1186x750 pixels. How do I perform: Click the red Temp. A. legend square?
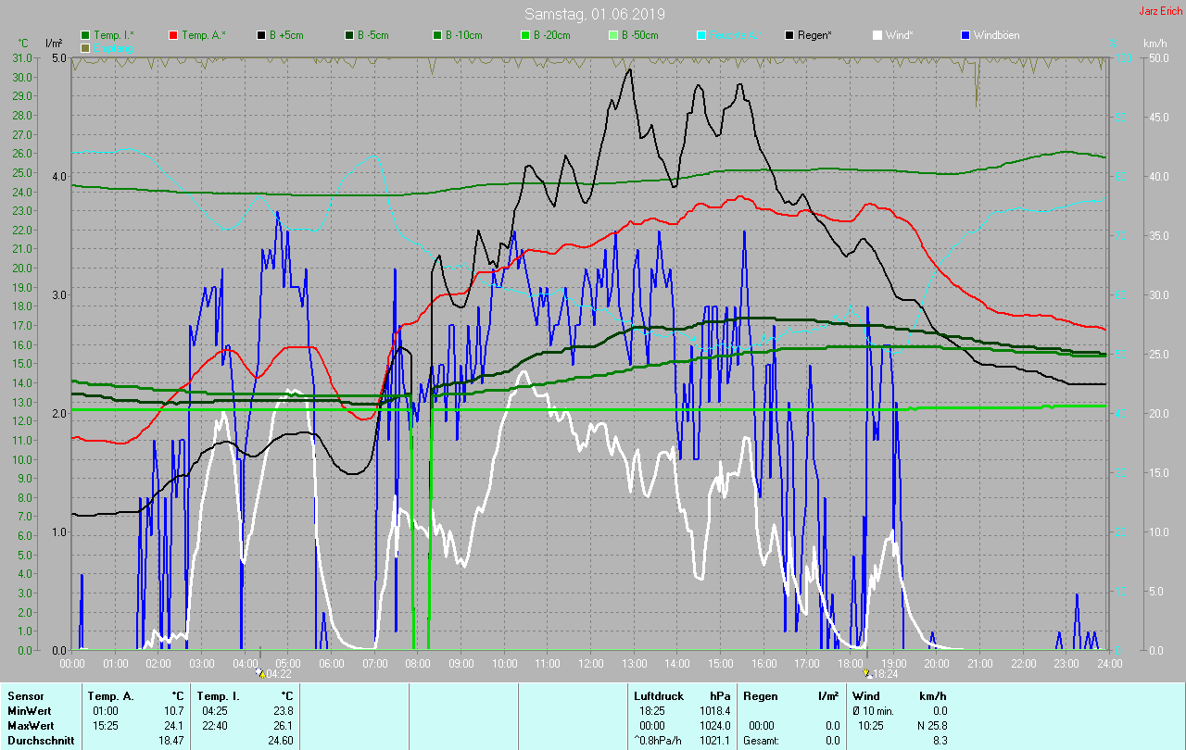point(173,35)
